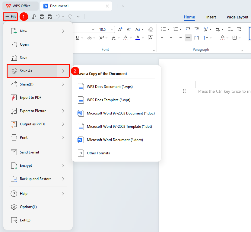
Task: Select Save As in File menu
Action: (38, 71)
